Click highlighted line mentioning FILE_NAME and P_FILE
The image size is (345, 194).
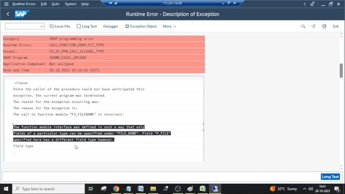coord(92,133)
